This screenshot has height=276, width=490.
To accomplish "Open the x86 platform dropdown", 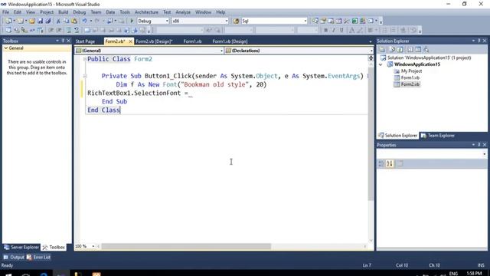I will pos(227,21).
